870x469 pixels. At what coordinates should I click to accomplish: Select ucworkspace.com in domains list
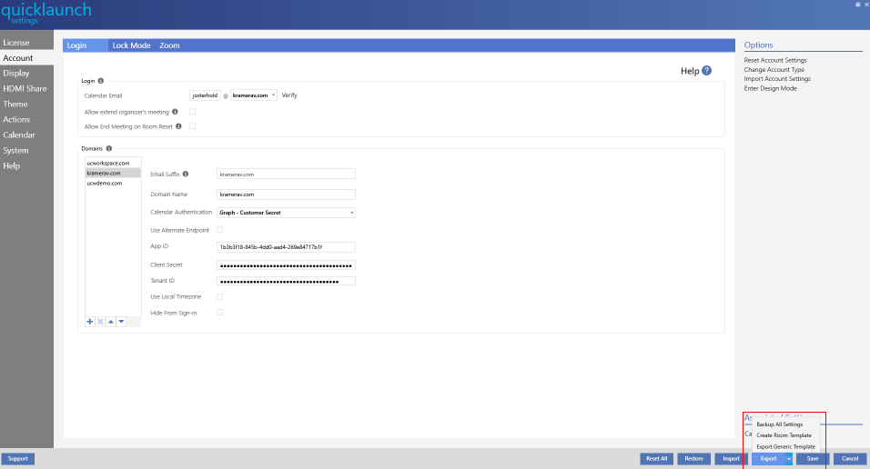(x=113, y=163)
